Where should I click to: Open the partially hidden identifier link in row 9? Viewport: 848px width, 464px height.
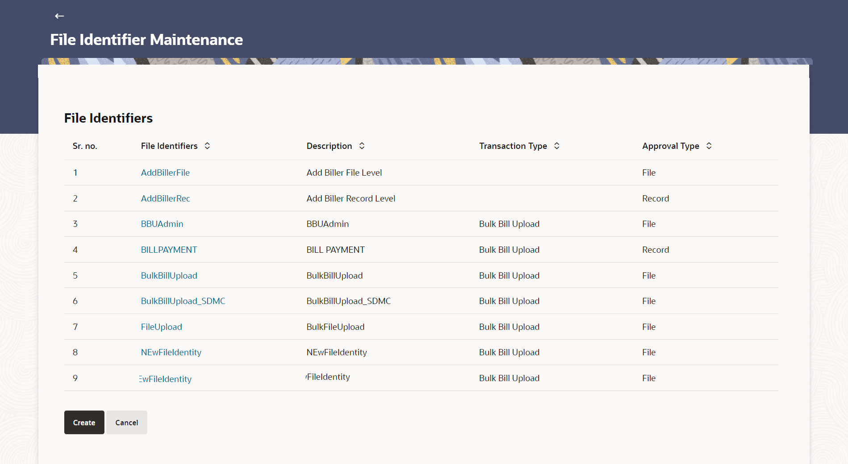(165, 379)
